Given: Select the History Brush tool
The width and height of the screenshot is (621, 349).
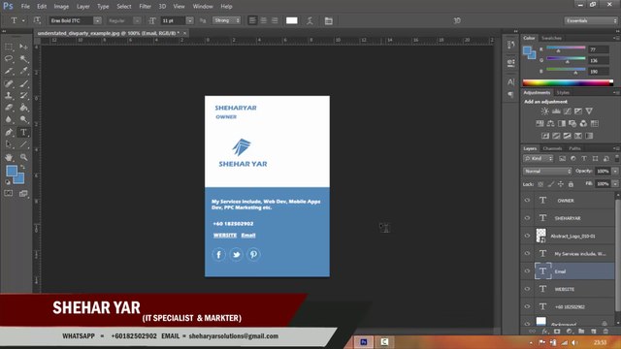Looking at the screenshot, I should (23, 95).
